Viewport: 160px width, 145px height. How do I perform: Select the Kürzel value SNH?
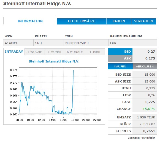click(38, 43)
